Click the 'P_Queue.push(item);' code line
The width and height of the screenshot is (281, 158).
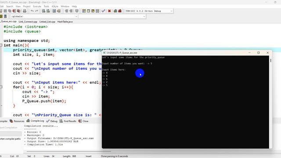pos(44,101)
